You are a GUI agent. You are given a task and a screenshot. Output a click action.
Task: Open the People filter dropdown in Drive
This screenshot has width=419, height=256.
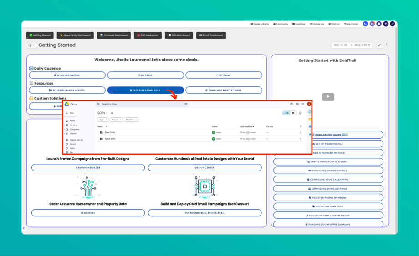[116, 120]
